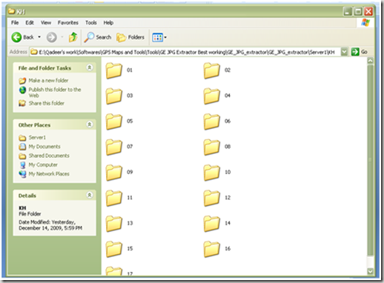Click Publish this folder to the Web
The image size is (384, 283).
pos(55,93)
